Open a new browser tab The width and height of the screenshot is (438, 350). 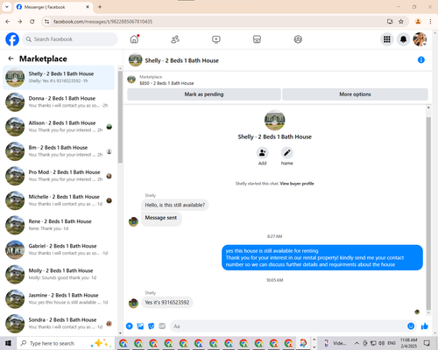pos(100,7)
